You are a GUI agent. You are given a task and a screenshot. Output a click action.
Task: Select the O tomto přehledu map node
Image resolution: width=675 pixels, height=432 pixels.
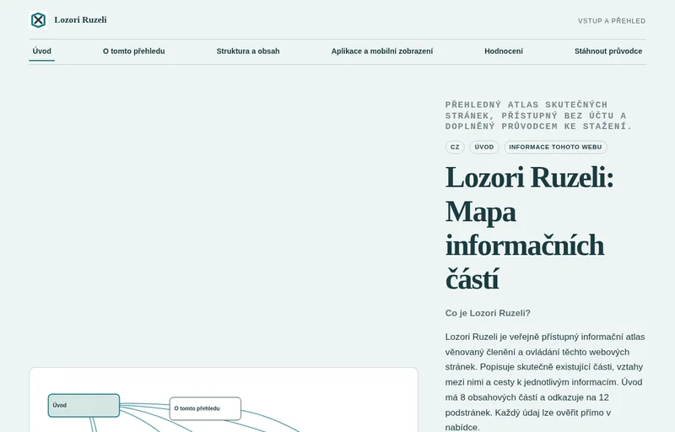tap(205, 408)
